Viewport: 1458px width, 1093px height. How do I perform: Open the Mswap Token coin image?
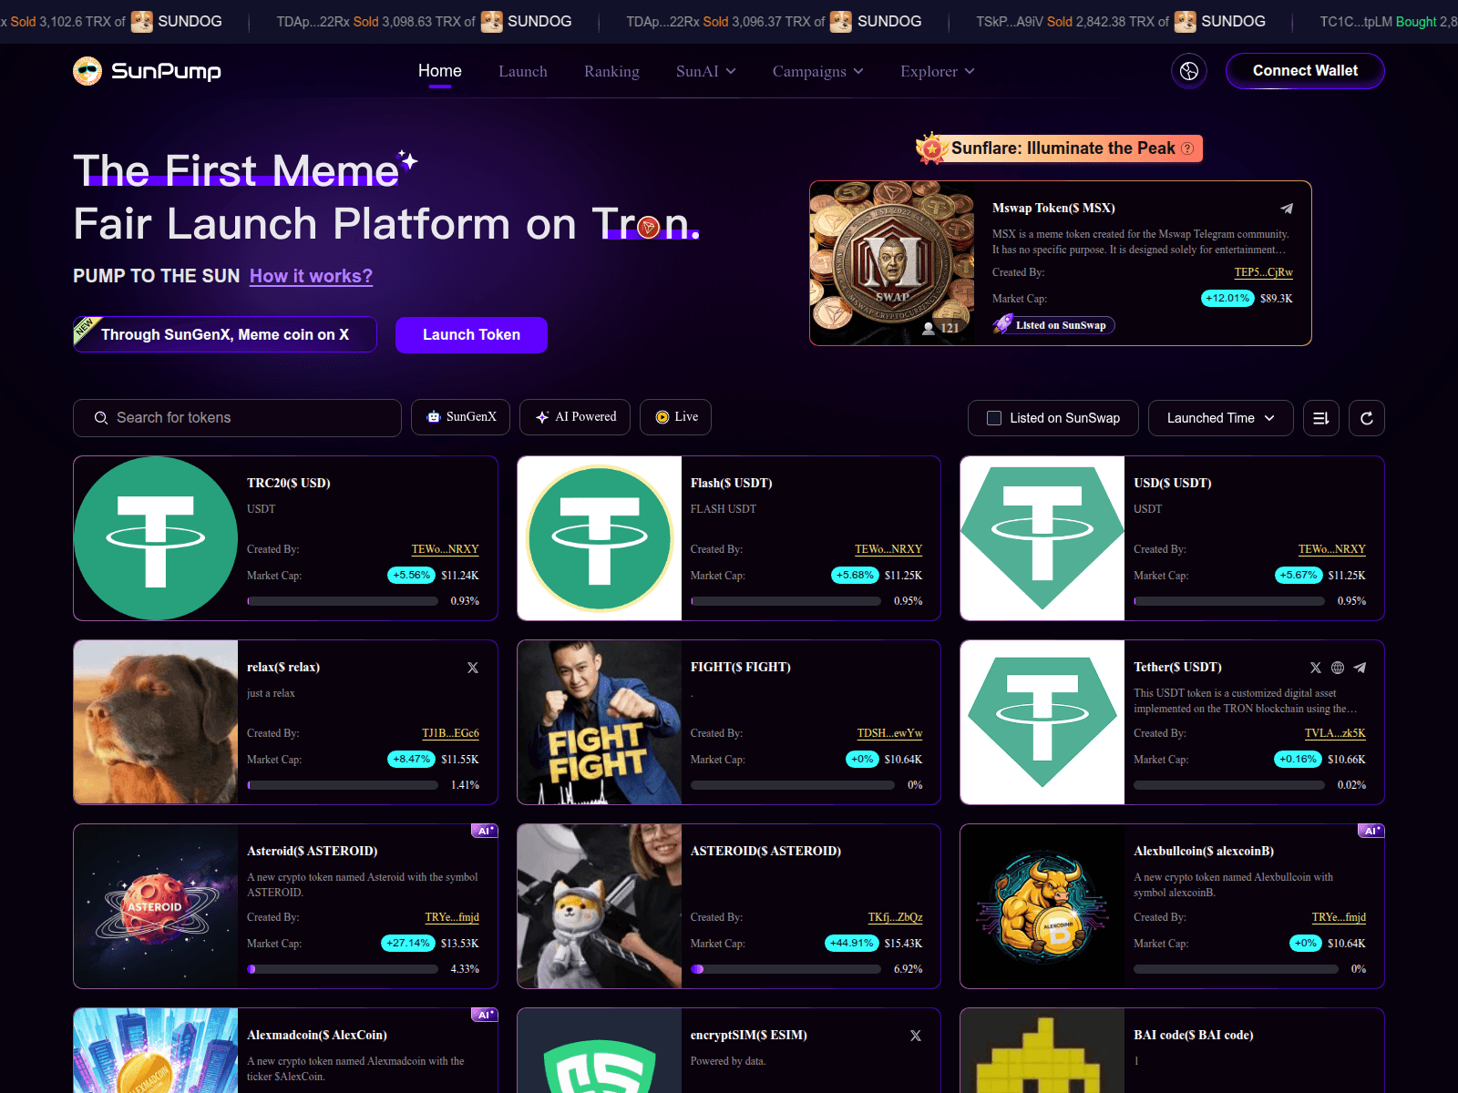[892, 263]
